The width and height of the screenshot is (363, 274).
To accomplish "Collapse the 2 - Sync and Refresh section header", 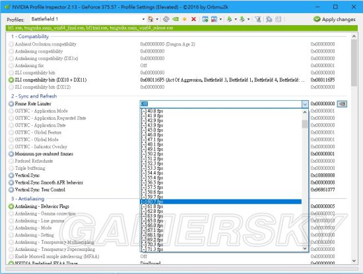I will pos(34,96).
